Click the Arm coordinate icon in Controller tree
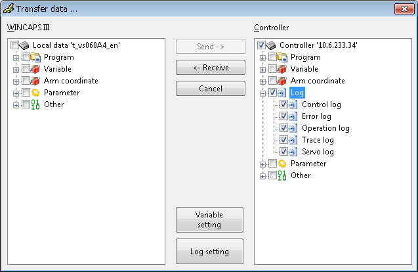Image resolution: width=418 pixels, height=272 pixels. coord(282,81)
